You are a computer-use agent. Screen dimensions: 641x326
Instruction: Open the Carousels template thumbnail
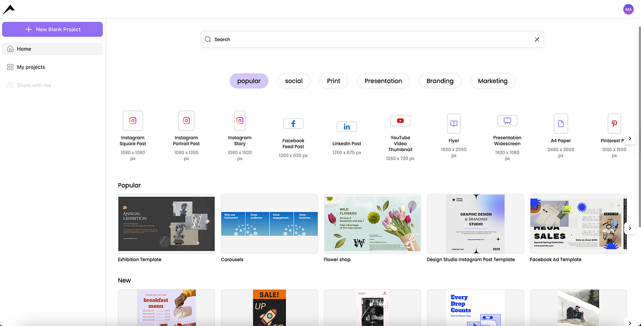point(270,224)
